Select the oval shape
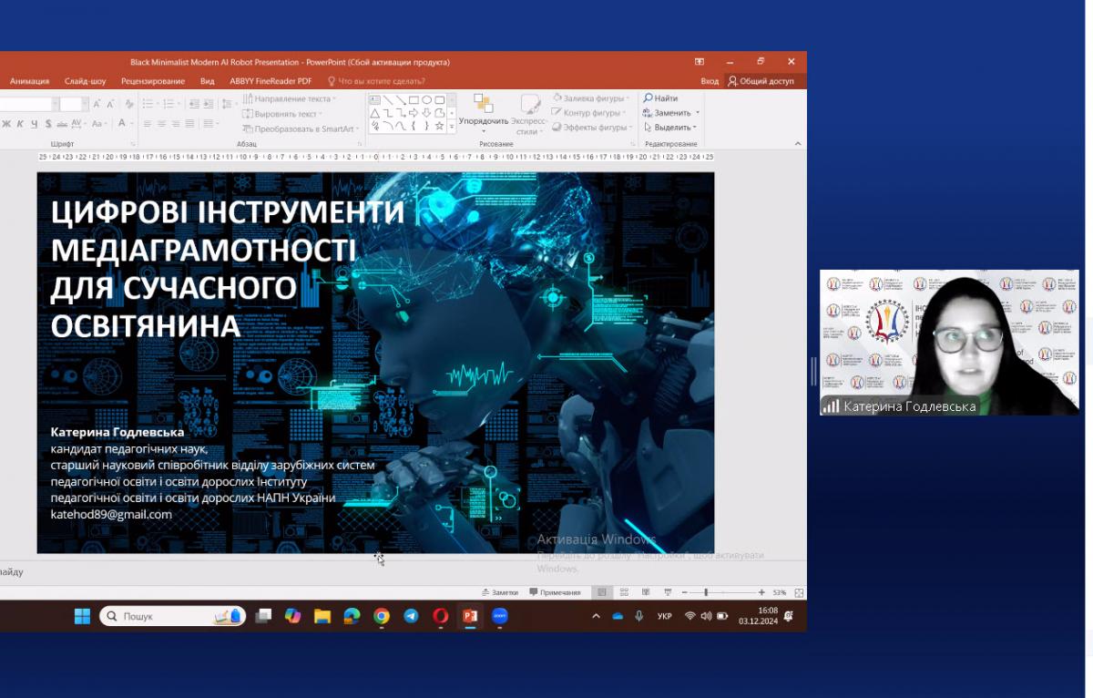Screen dimensions: 1093x698 [426, 100]
